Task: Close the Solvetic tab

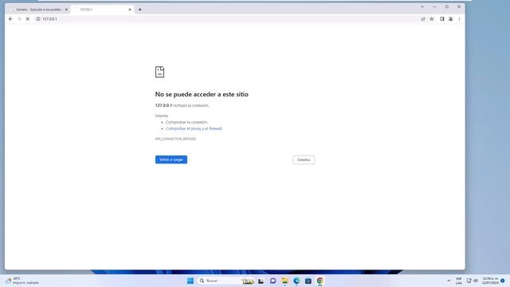Action: tap(66, 10)
